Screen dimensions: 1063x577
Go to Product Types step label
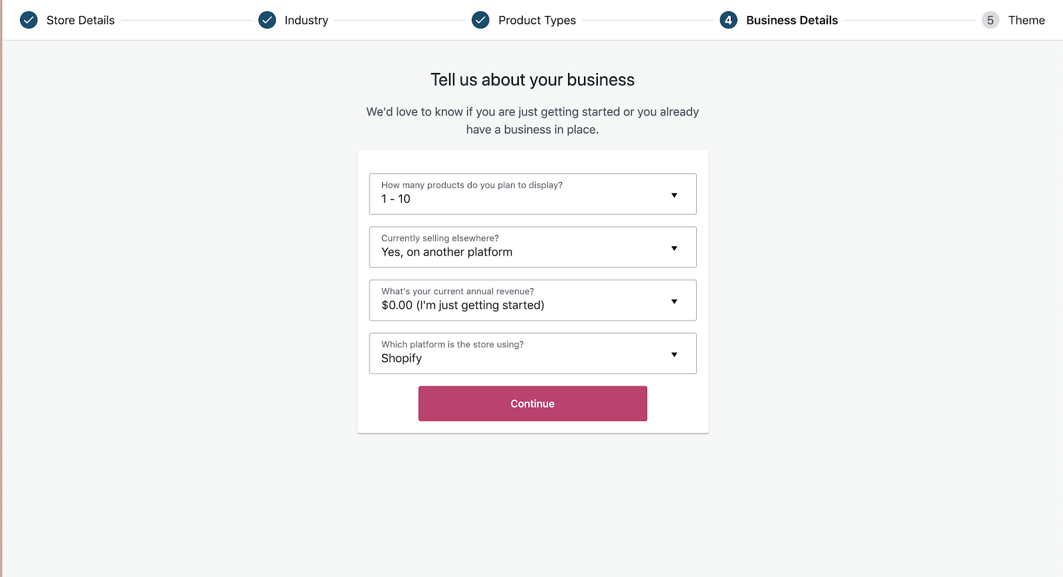[x=537, y=21]
